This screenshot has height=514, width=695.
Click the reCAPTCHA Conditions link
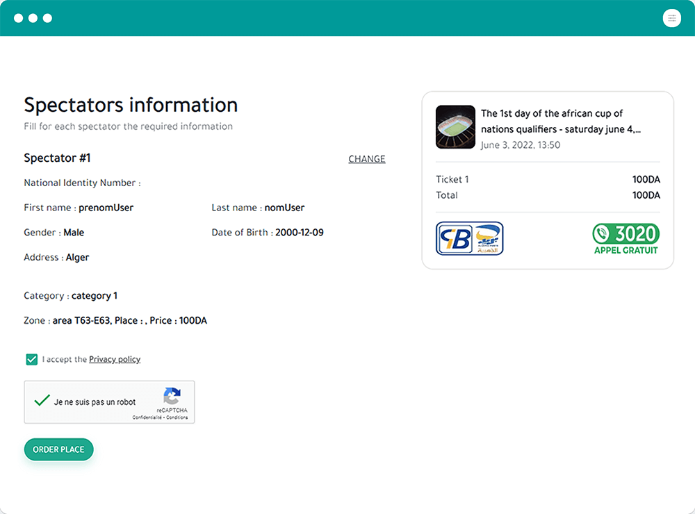pyautogui.click(x=177, y=417)
